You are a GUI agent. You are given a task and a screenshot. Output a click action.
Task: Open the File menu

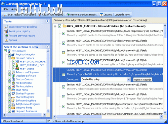(6, 9)
